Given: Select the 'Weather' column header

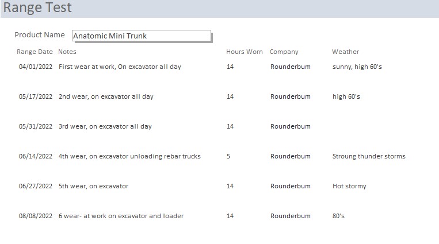Looking at the screenshot, I should coord(345,52).
